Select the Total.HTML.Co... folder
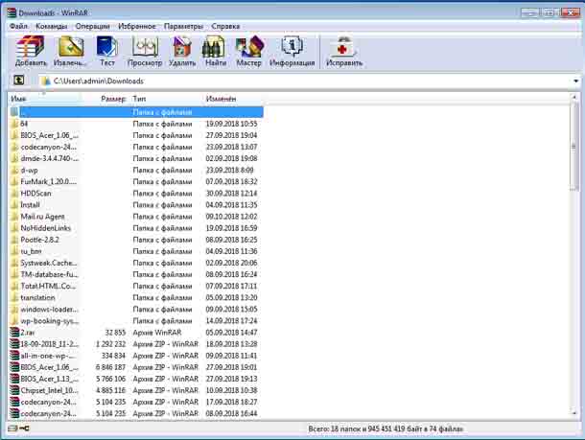Viewport: 585px width, 440px height. tap(136, 286)
